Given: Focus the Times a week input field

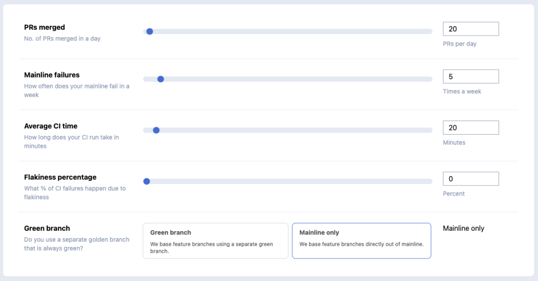Looking at the screenshot, I should tap(470, 77).
